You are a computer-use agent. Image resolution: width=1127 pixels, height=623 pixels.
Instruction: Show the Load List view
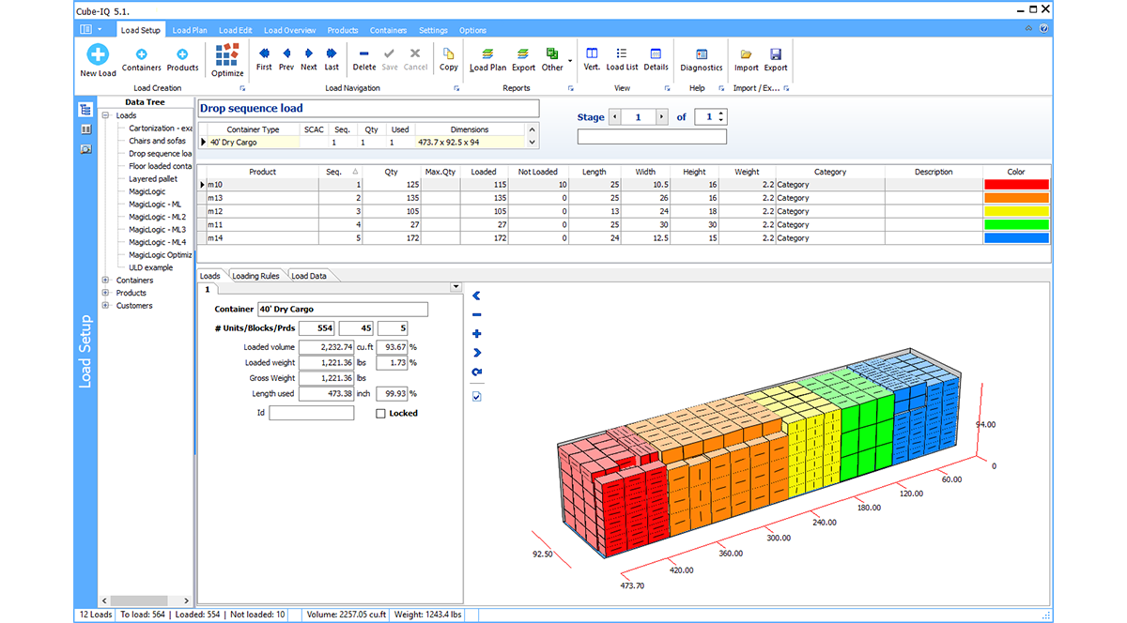[x=622, y=60]
